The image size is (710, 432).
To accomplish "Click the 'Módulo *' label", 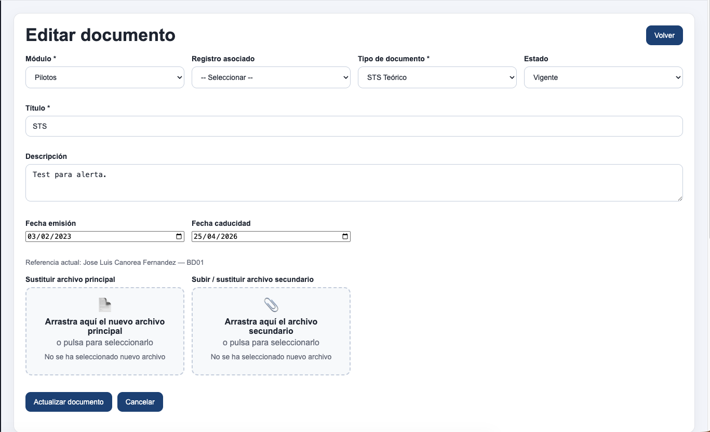I will point(41,59).
